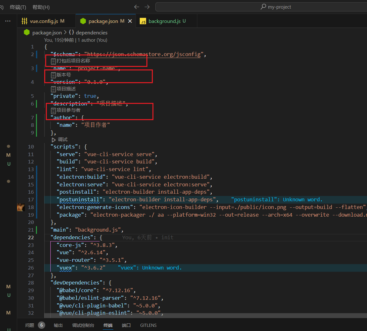Screen dimensions: 367x331
Task: Click the author avatar in the gutter
Action: [21, 207]
